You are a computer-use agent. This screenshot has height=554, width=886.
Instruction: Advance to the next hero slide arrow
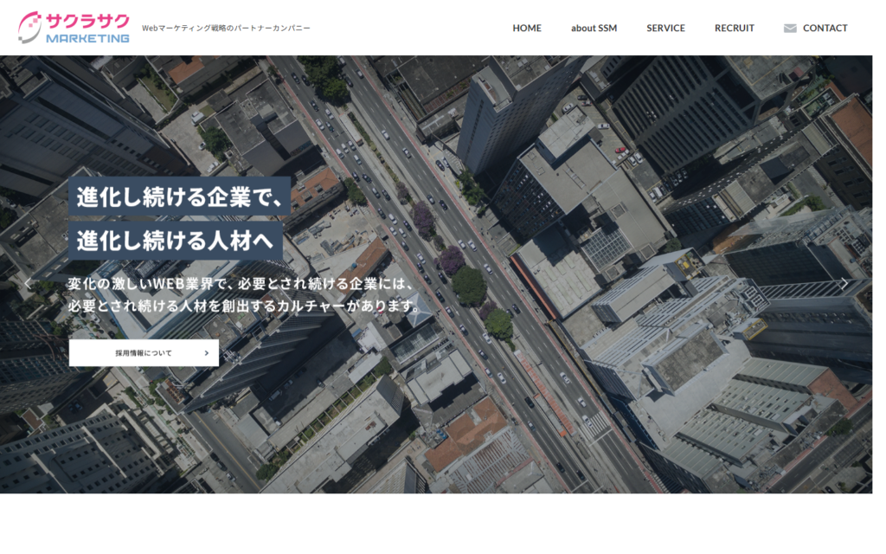[x=844, y=283]
